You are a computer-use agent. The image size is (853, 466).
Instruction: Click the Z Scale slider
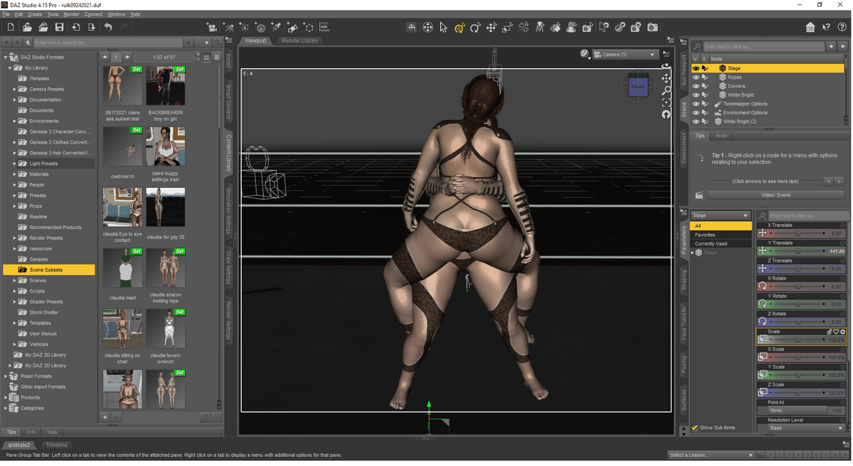(x=797, y=393)
